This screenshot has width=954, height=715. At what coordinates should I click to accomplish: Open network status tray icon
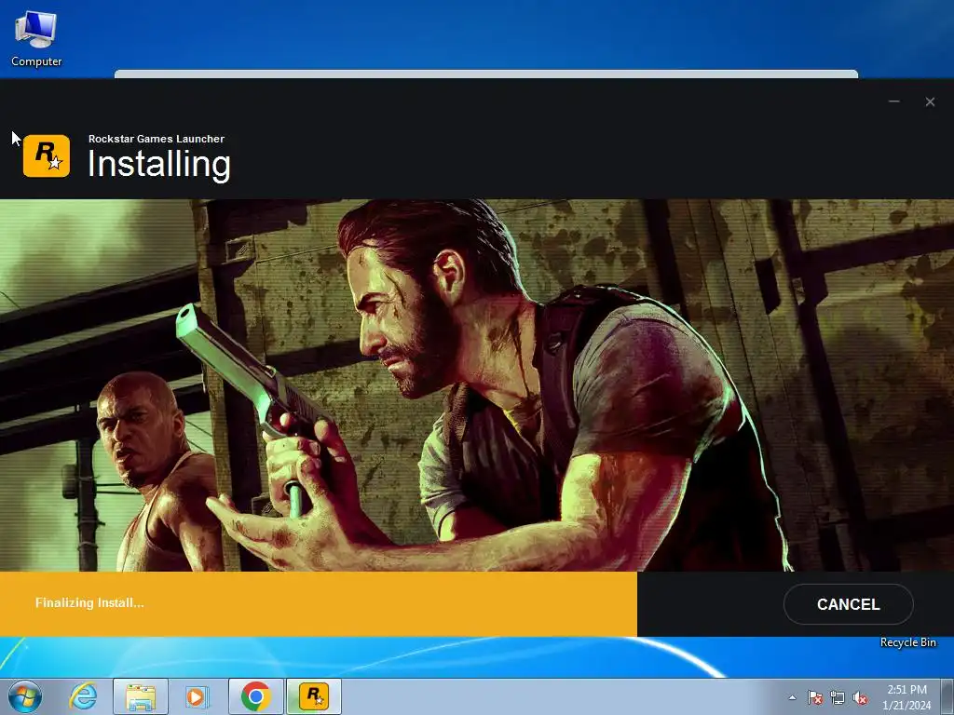coord(838,697)
